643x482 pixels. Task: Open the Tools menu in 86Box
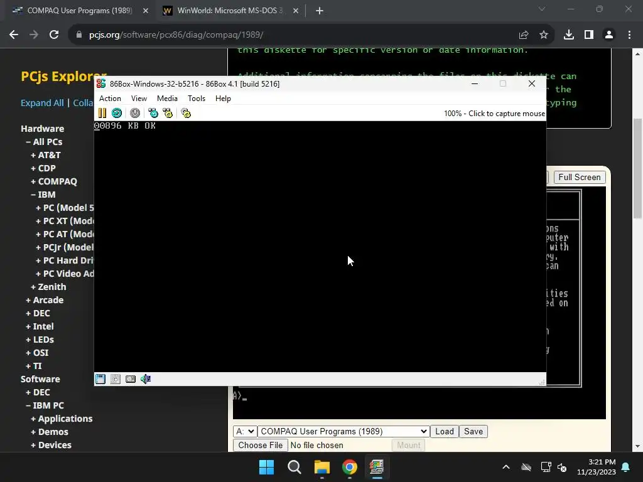197,99
